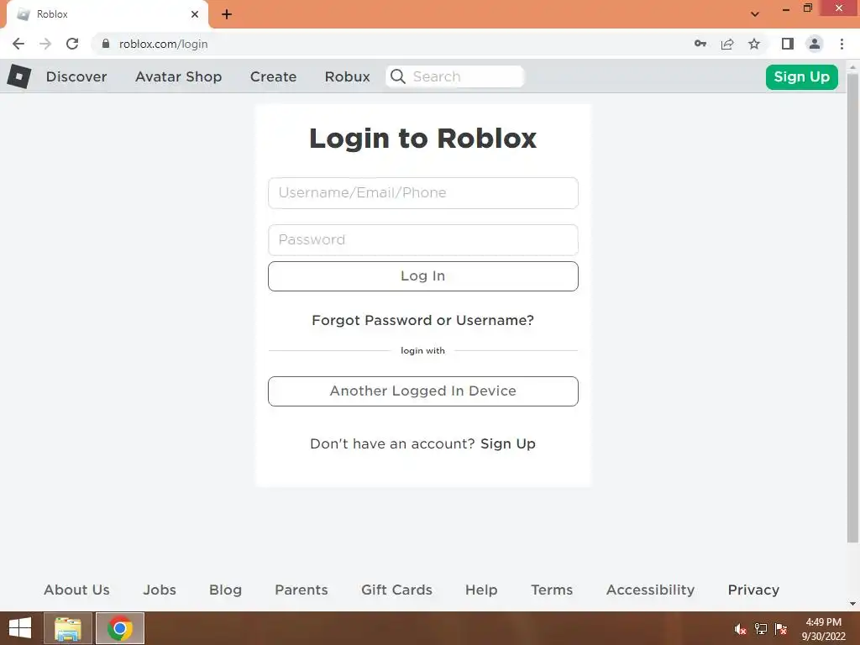Open the Discover menu item
This screenshot has width=860, height=645.
point(76,76)
